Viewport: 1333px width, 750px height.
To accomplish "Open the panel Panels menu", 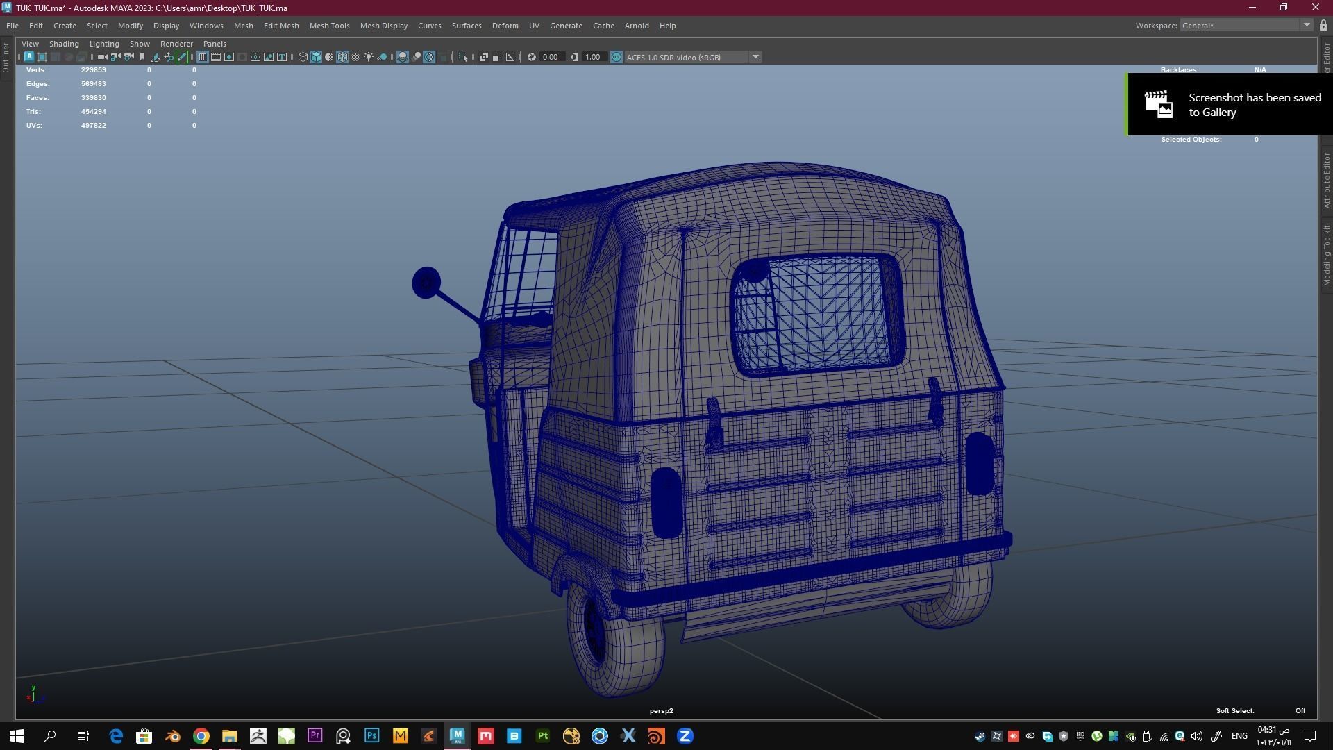I will 215,44.
